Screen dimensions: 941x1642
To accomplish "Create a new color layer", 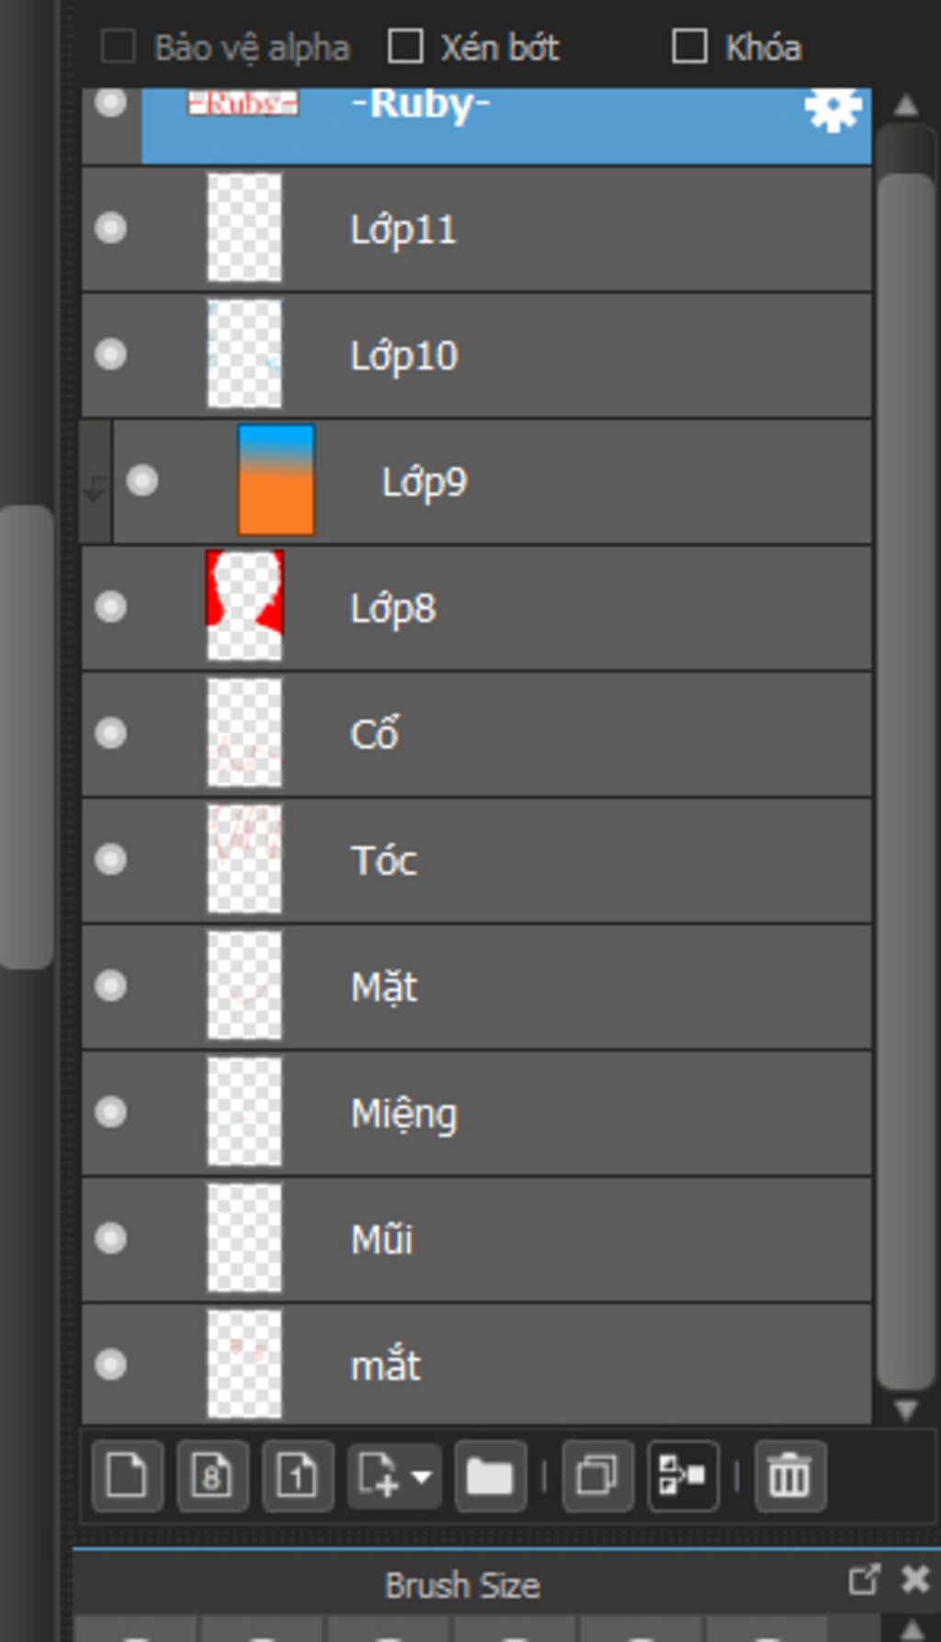I will coord(127,1477).
